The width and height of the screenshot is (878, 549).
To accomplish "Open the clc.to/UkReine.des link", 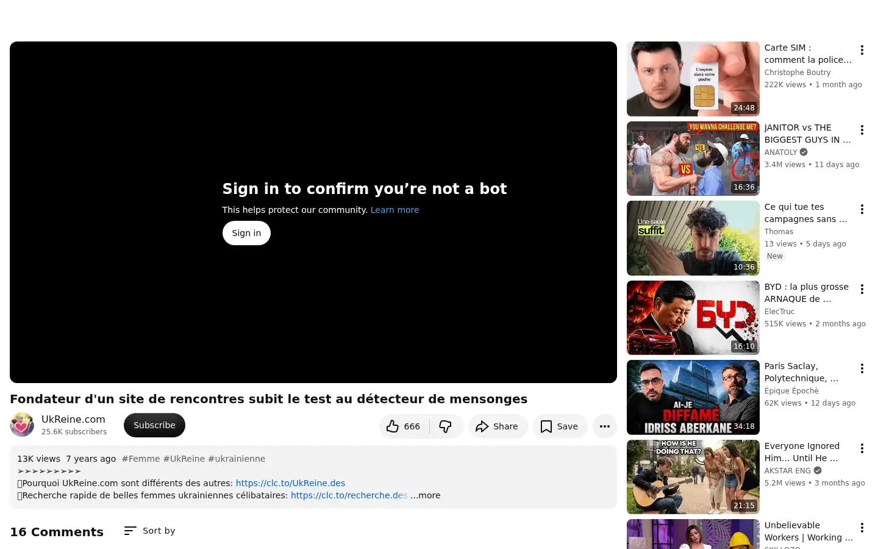I will point(290,483).
